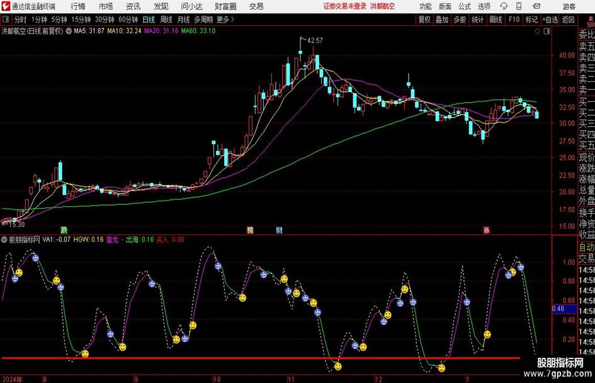Screen dimensions: 595x383
Task: Toggle the left panel layout icon beside 分时
Action: [x=6, y=19]
